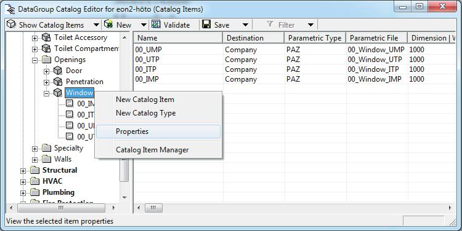Click the Filter funnel icon
Viewport: 462px width, 231px height.
270,24
